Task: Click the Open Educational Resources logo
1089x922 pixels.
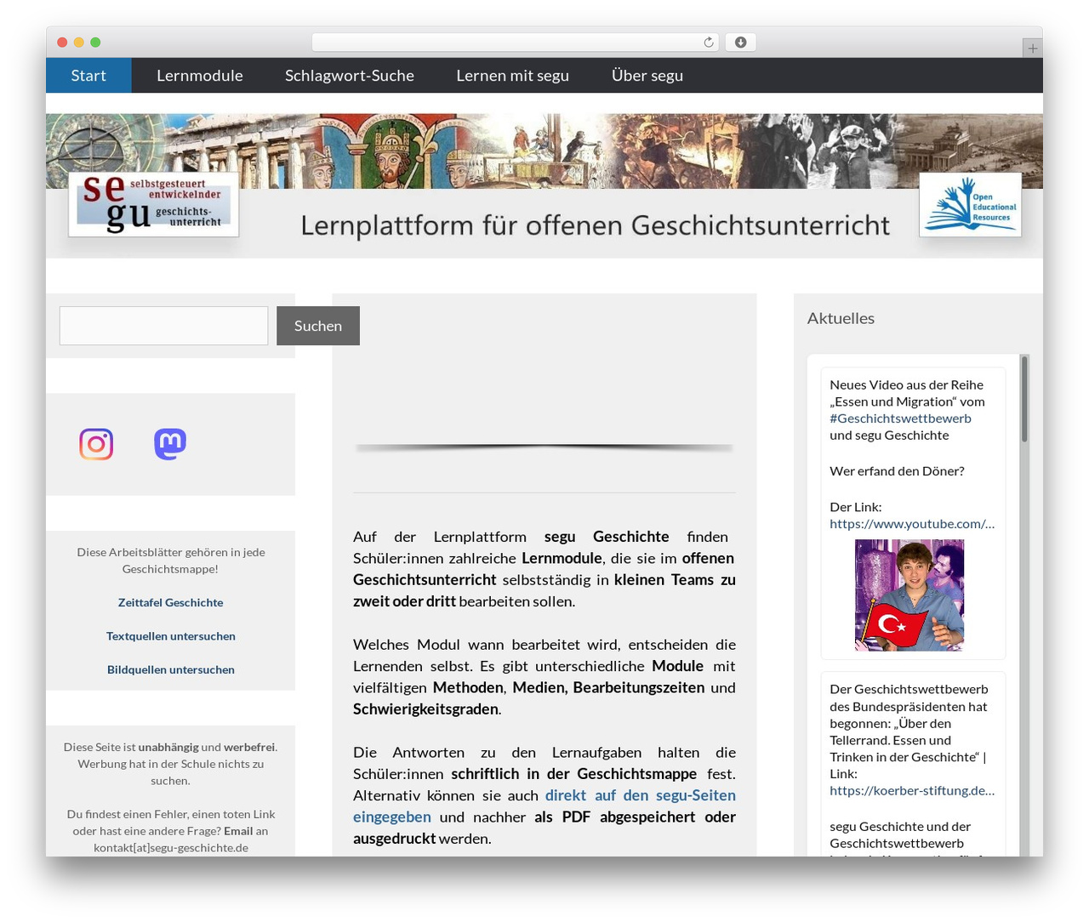Action: point(970,205)
